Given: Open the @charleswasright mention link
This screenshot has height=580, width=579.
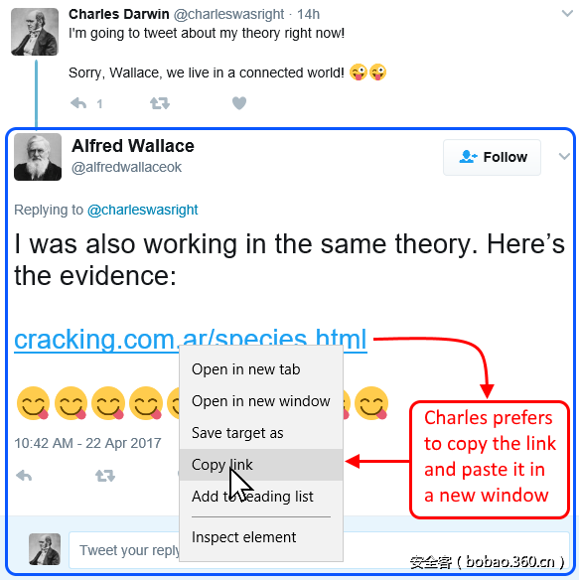Looking at the screenshot, I should pyautogui.click(x=142, y=211).
